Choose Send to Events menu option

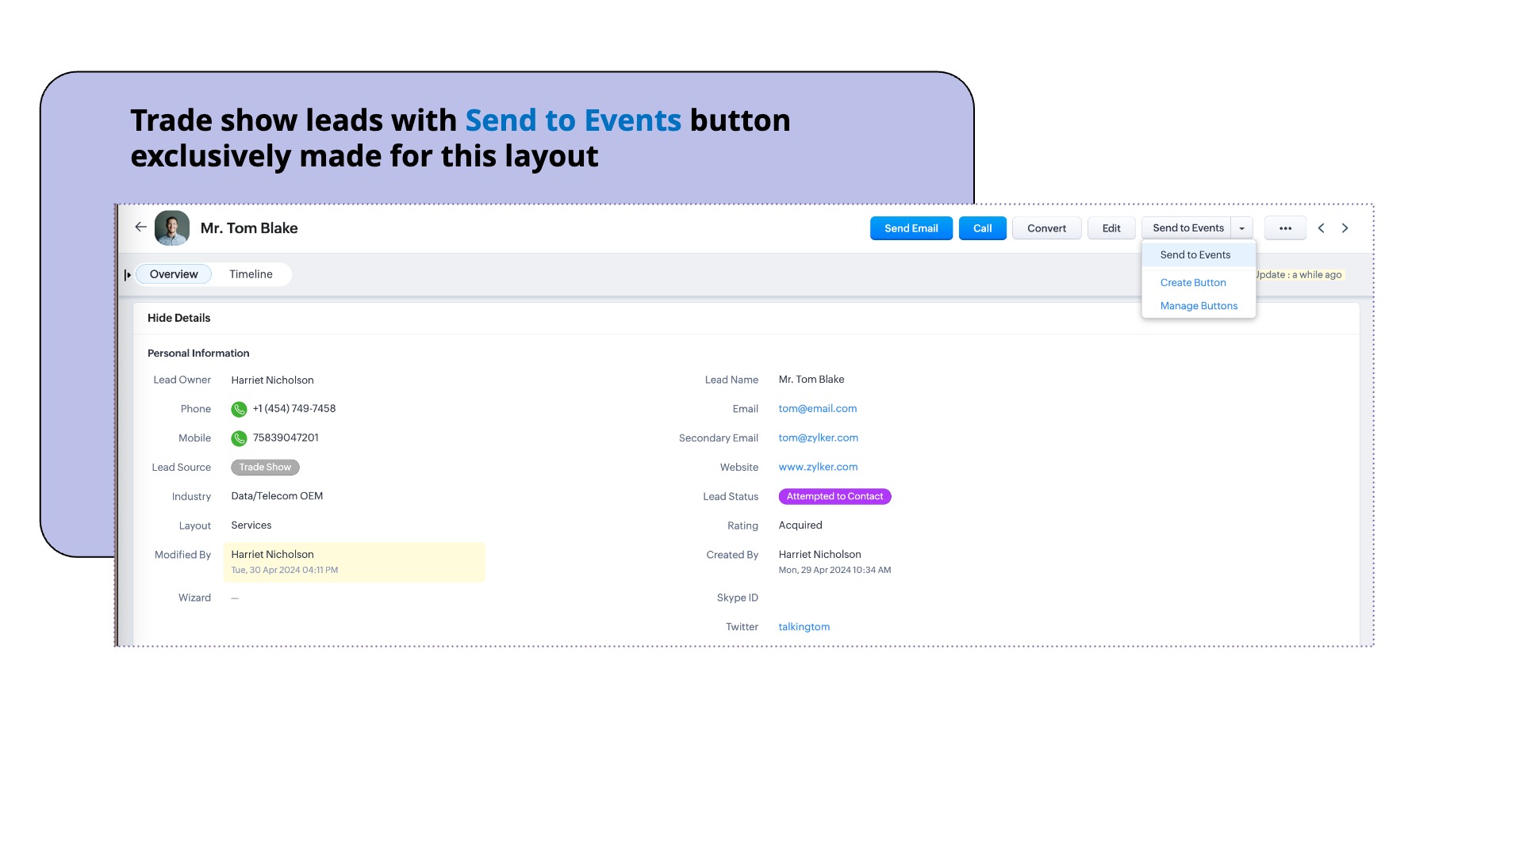[1195, 254]
